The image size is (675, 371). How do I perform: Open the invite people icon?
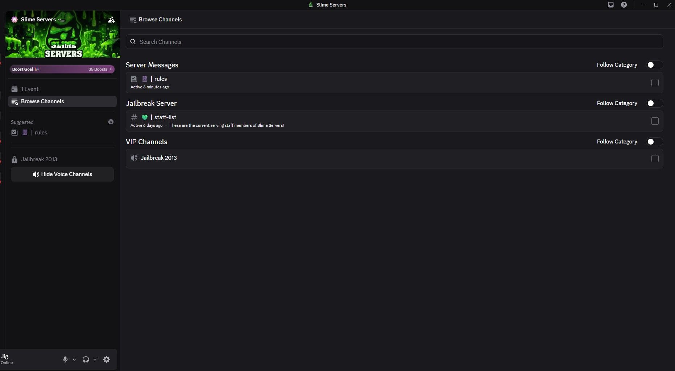point(111,20)
